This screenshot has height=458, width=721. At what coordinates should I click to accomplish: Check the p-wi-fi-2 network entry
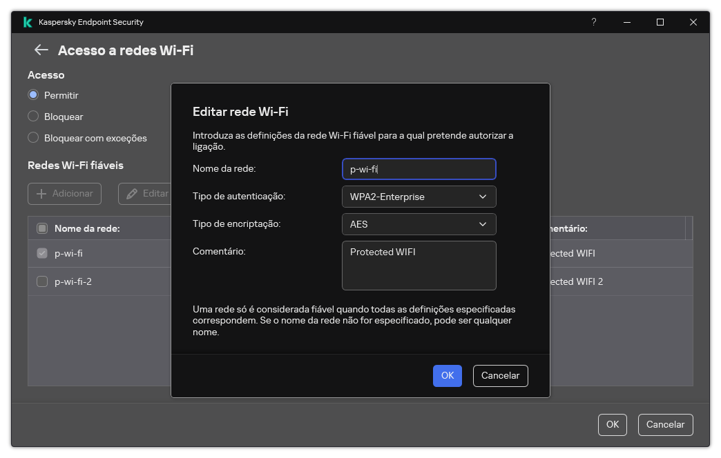click(41, 281)
